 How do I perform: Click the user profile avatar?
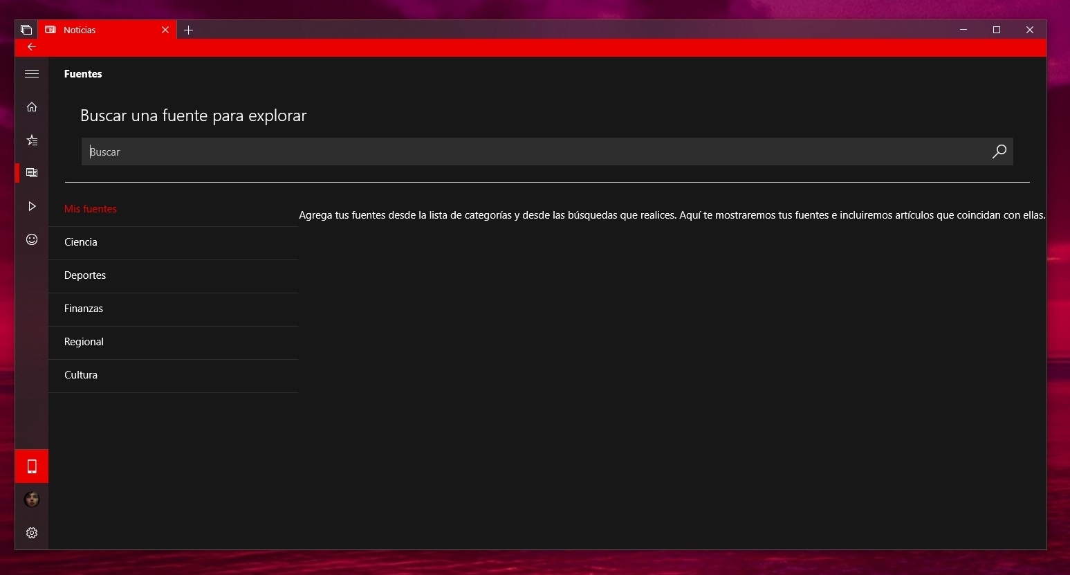click(31, 499)
